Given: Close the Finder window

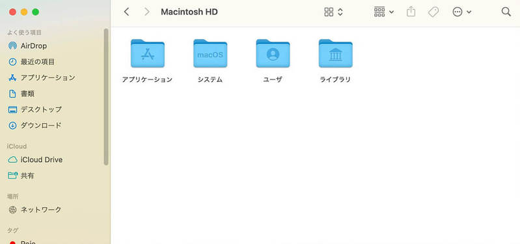Looking at the screenshot, I should coord(12,12).
